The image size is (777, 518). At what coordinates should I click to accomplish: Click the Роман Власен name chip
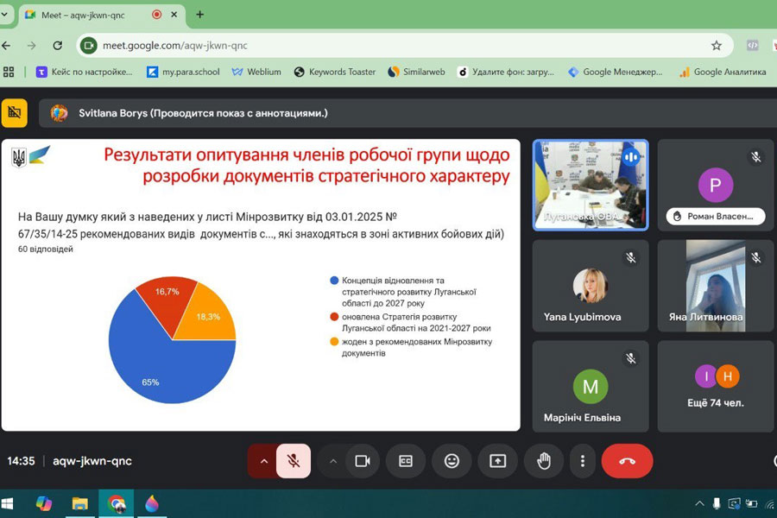tap(715, 216)
